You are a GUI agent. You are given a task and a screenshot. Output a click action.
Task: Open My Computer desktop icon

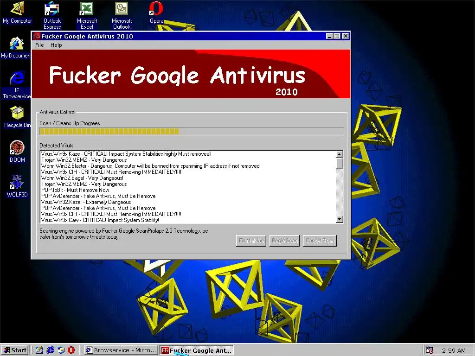click(x=17, y=12)
